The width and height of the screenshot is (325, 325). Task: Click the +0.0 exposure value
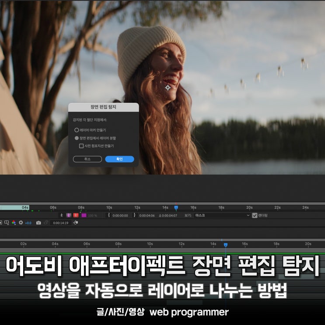click(x=28, y=223)
